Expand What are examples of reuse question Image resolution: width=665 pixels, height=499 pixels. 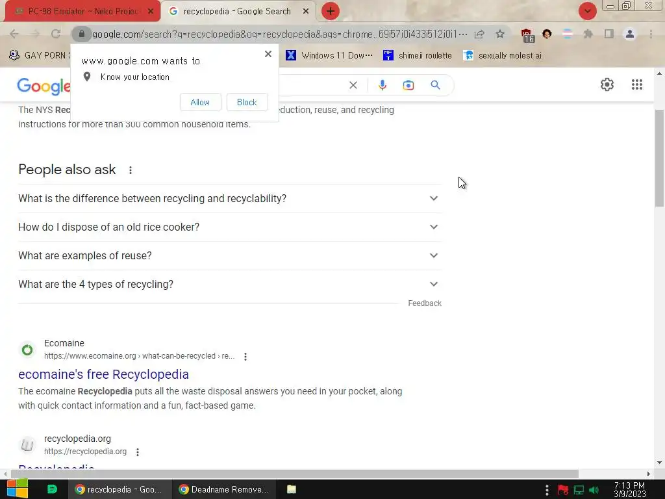[230, 255]
